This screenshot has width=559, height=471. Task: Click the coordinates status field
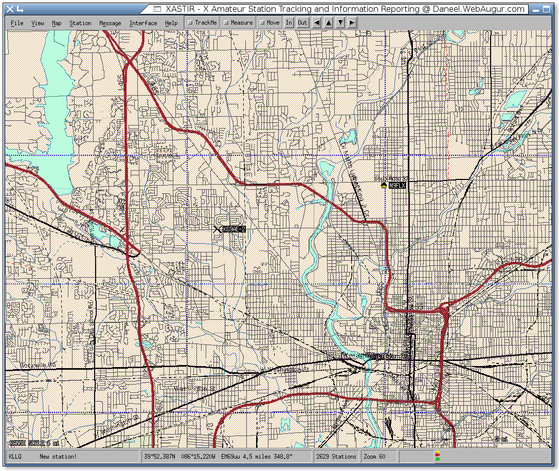tap(226, 457)
